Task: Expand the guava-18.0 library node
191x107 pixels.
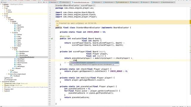Action: pos(3,89)
